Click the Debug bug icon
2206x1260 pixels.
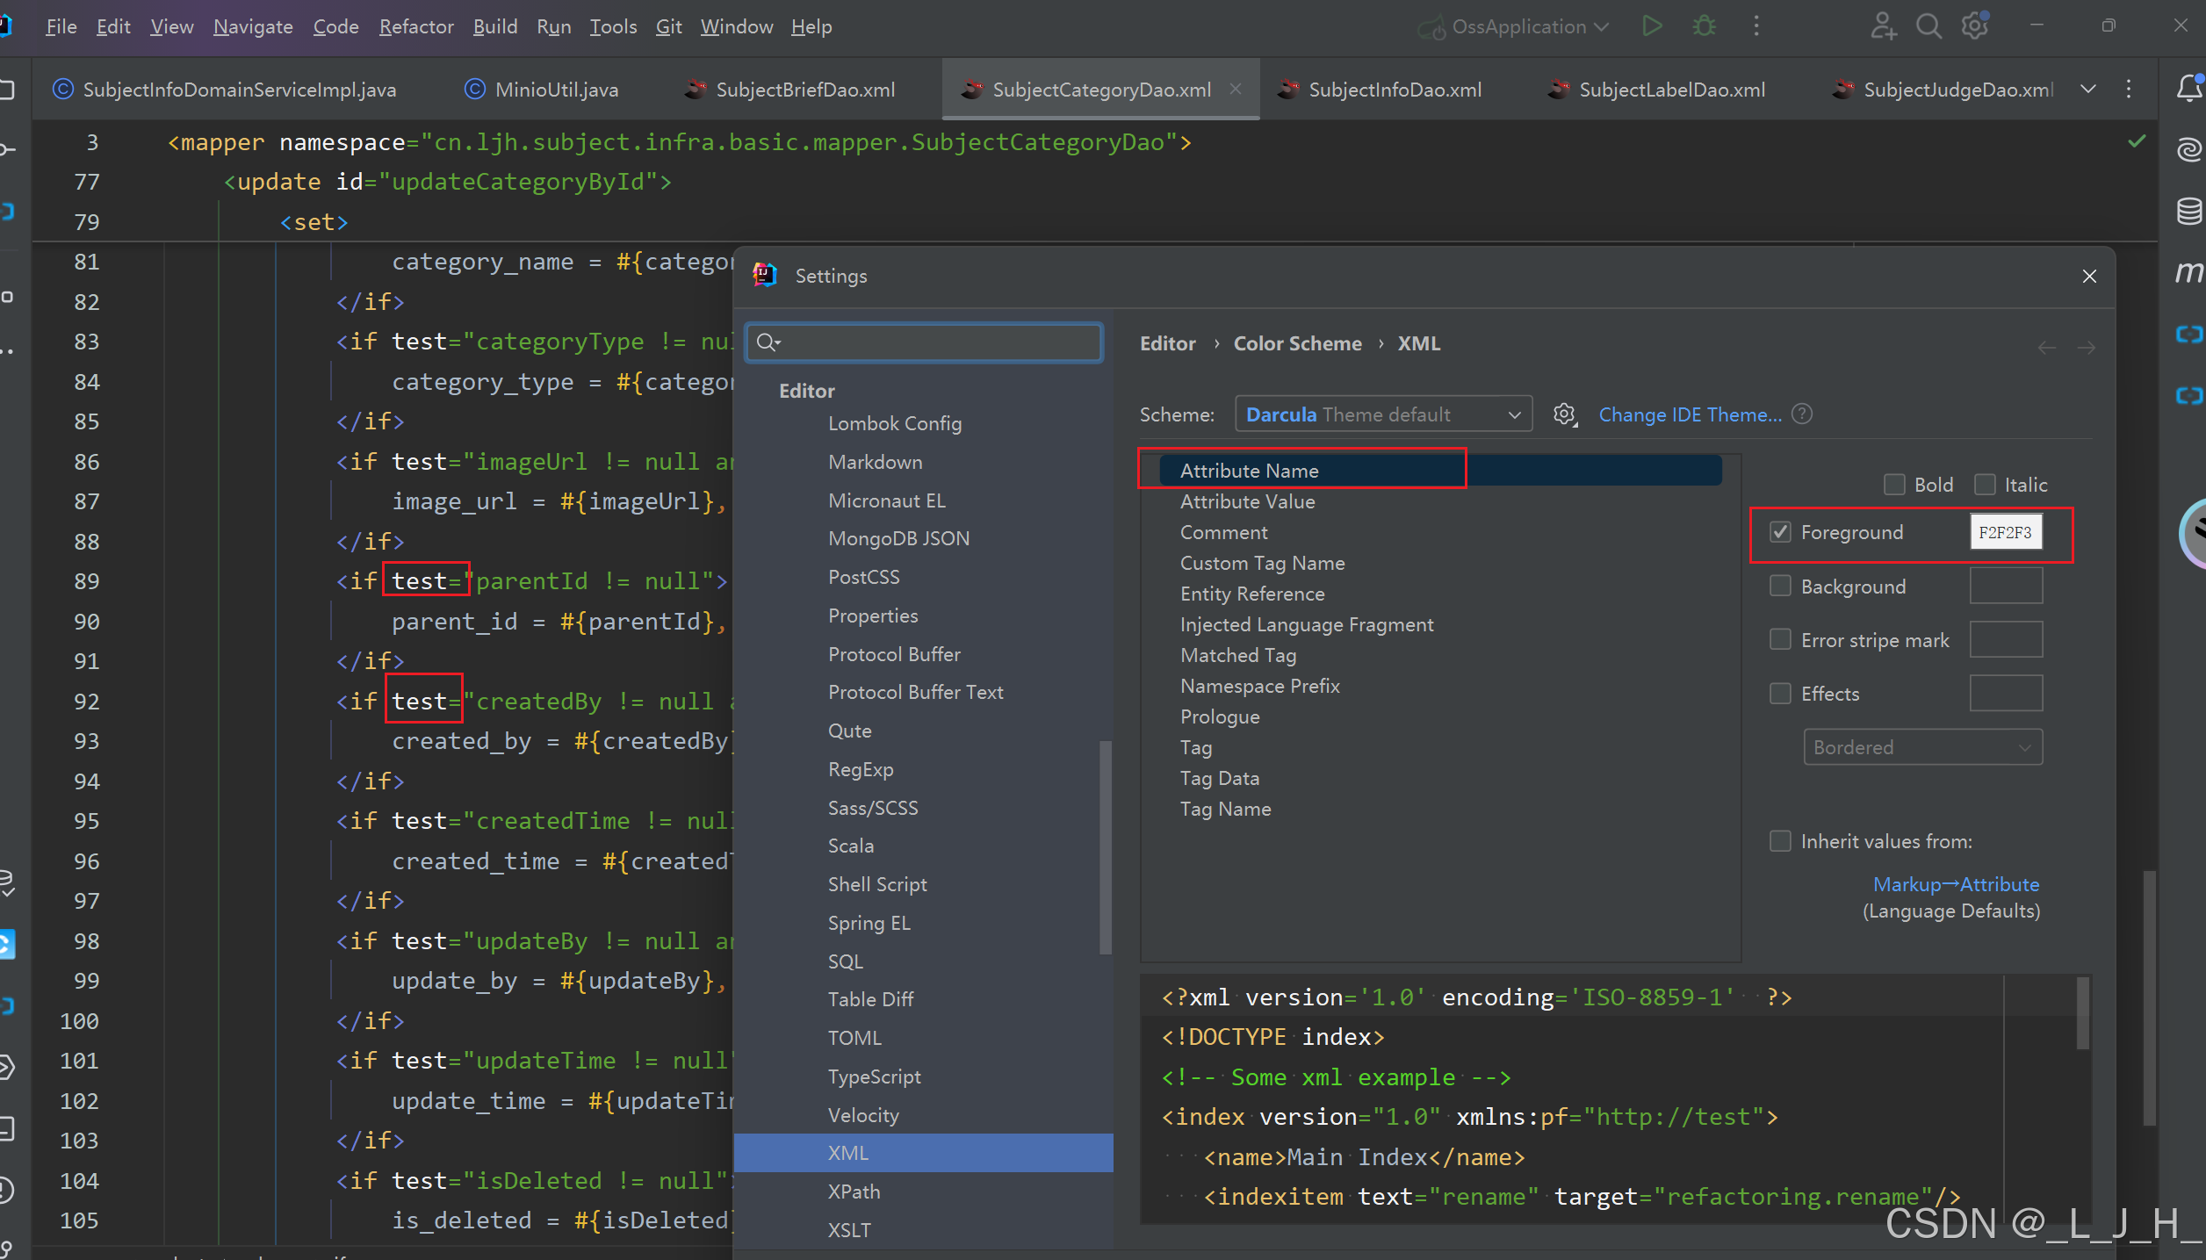tap(1704, 26)
